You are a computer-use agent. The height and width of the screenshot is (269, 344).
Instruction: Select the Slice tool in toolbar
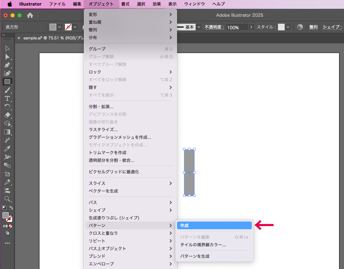(7, 182)
